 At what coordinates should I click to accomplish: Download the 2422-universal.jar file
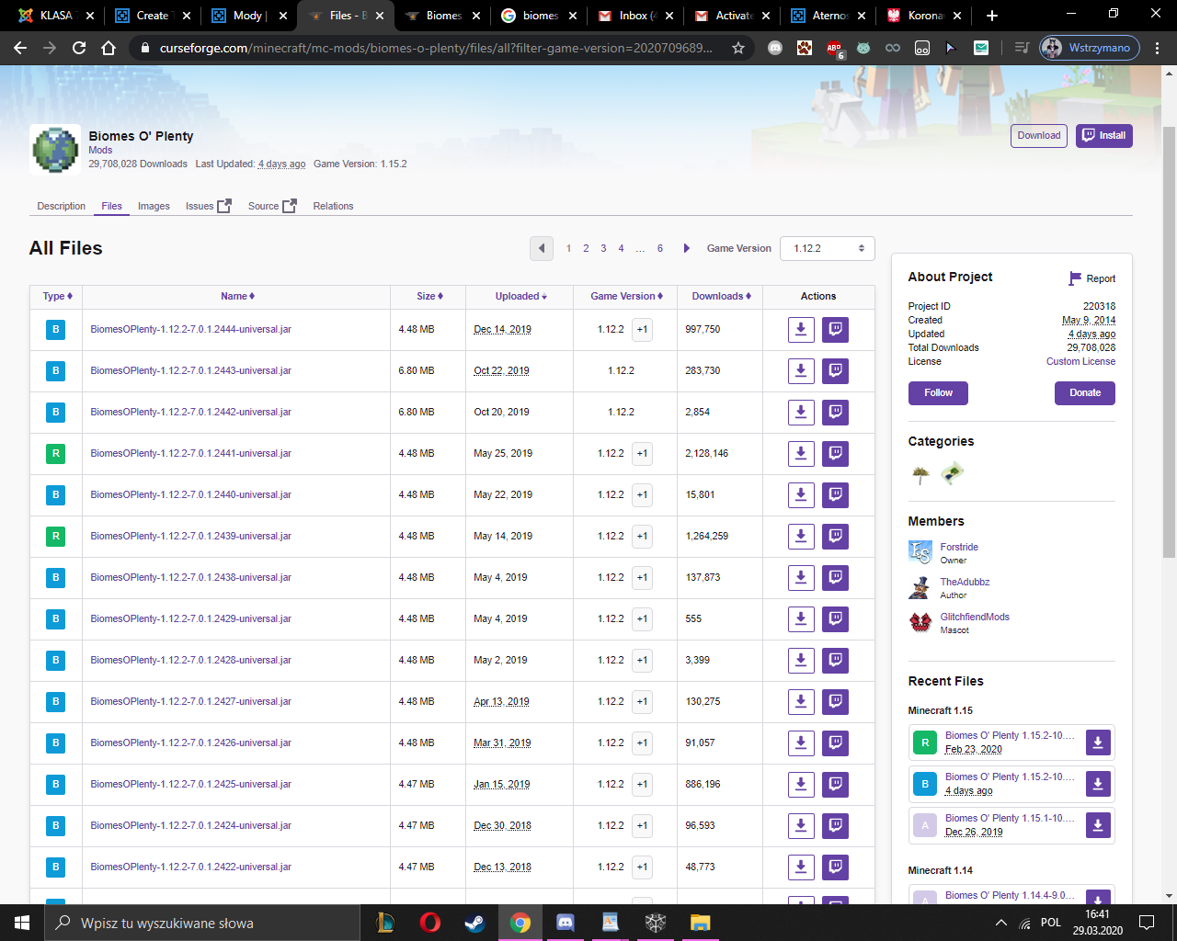801,867
